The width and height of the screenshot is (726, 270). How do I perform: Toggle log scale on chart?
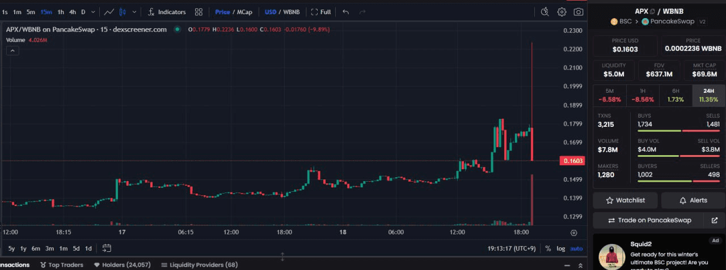(x=561, y=248)
